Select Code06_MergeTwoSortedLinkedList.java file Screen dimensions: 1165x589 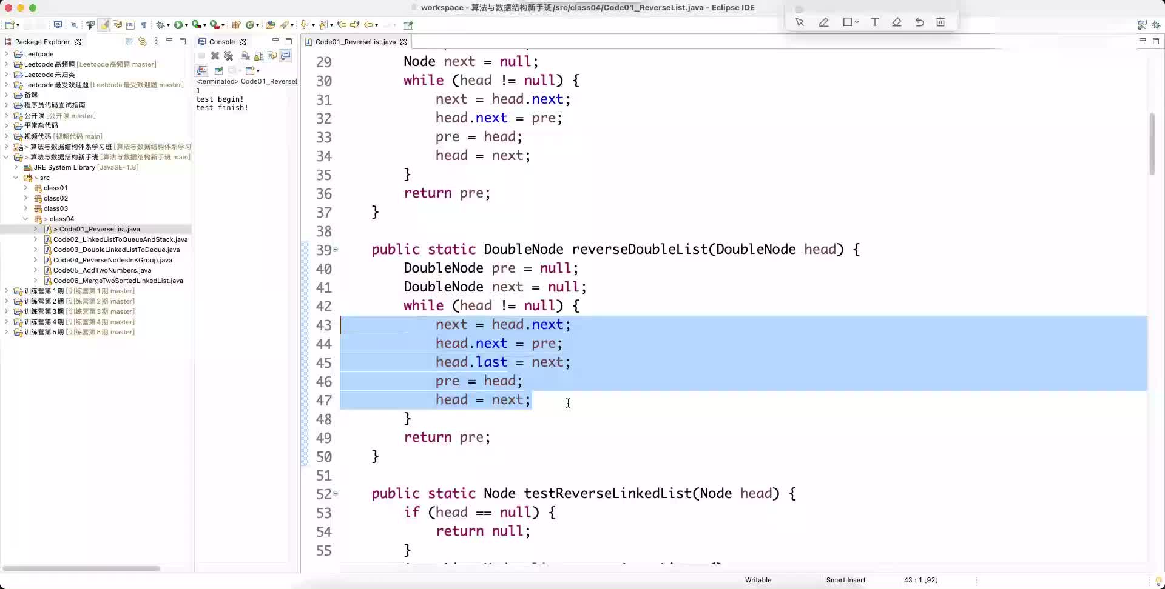click(x=118, y=281)
